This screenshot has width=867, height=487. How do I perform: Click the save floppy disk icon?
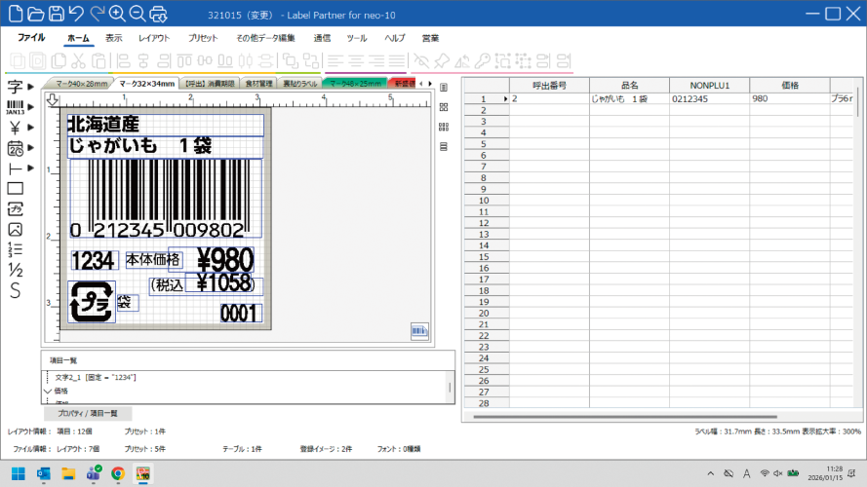coord(56,14)
